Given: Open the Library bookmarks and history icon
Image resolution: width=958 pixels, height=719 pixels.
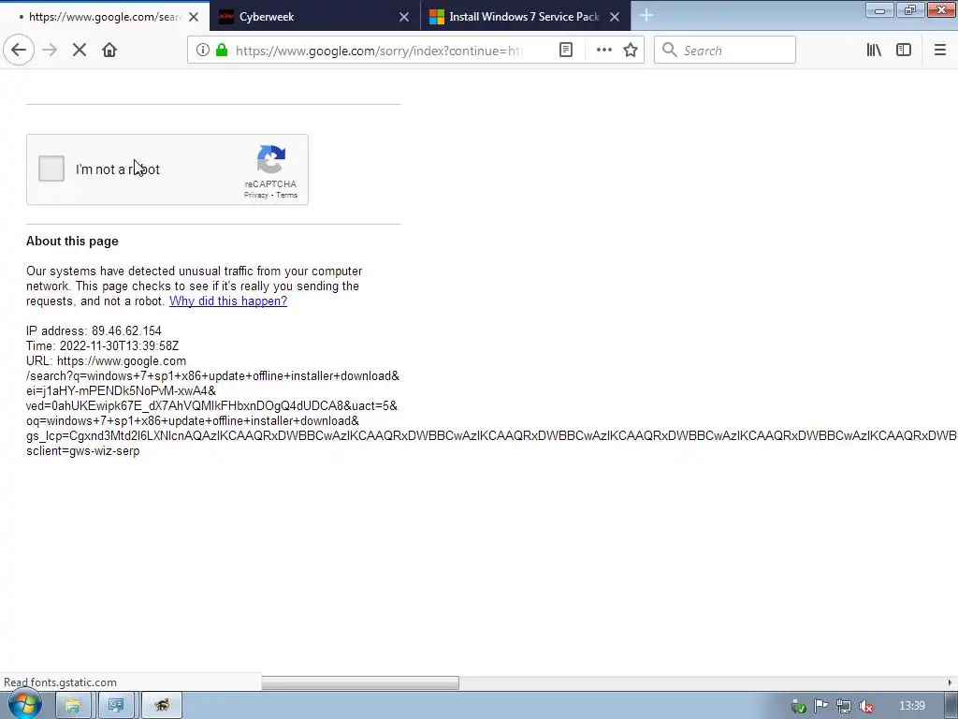Looking at the screenshot, I should [874, 51].
